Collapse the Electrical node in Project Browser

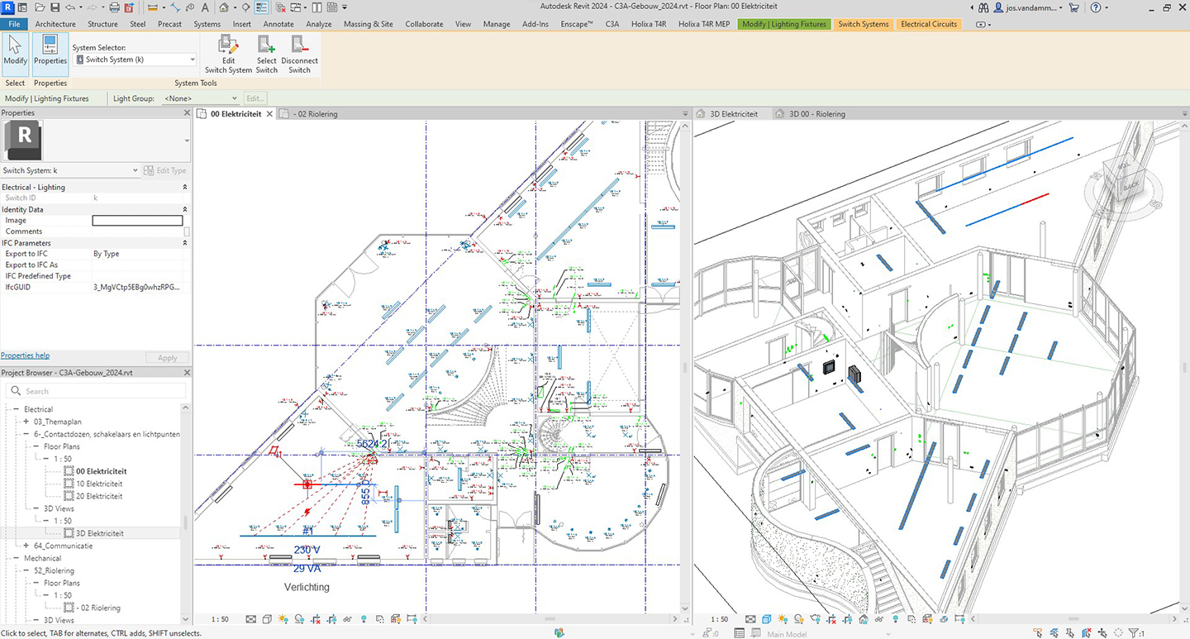pos(14,409)
